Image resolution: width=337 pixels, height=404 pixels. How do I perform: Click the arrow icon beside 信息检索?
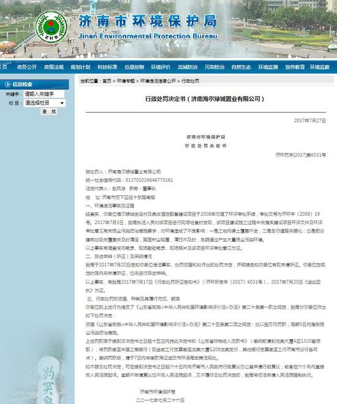pyautogui.click(x=7, y=84)
